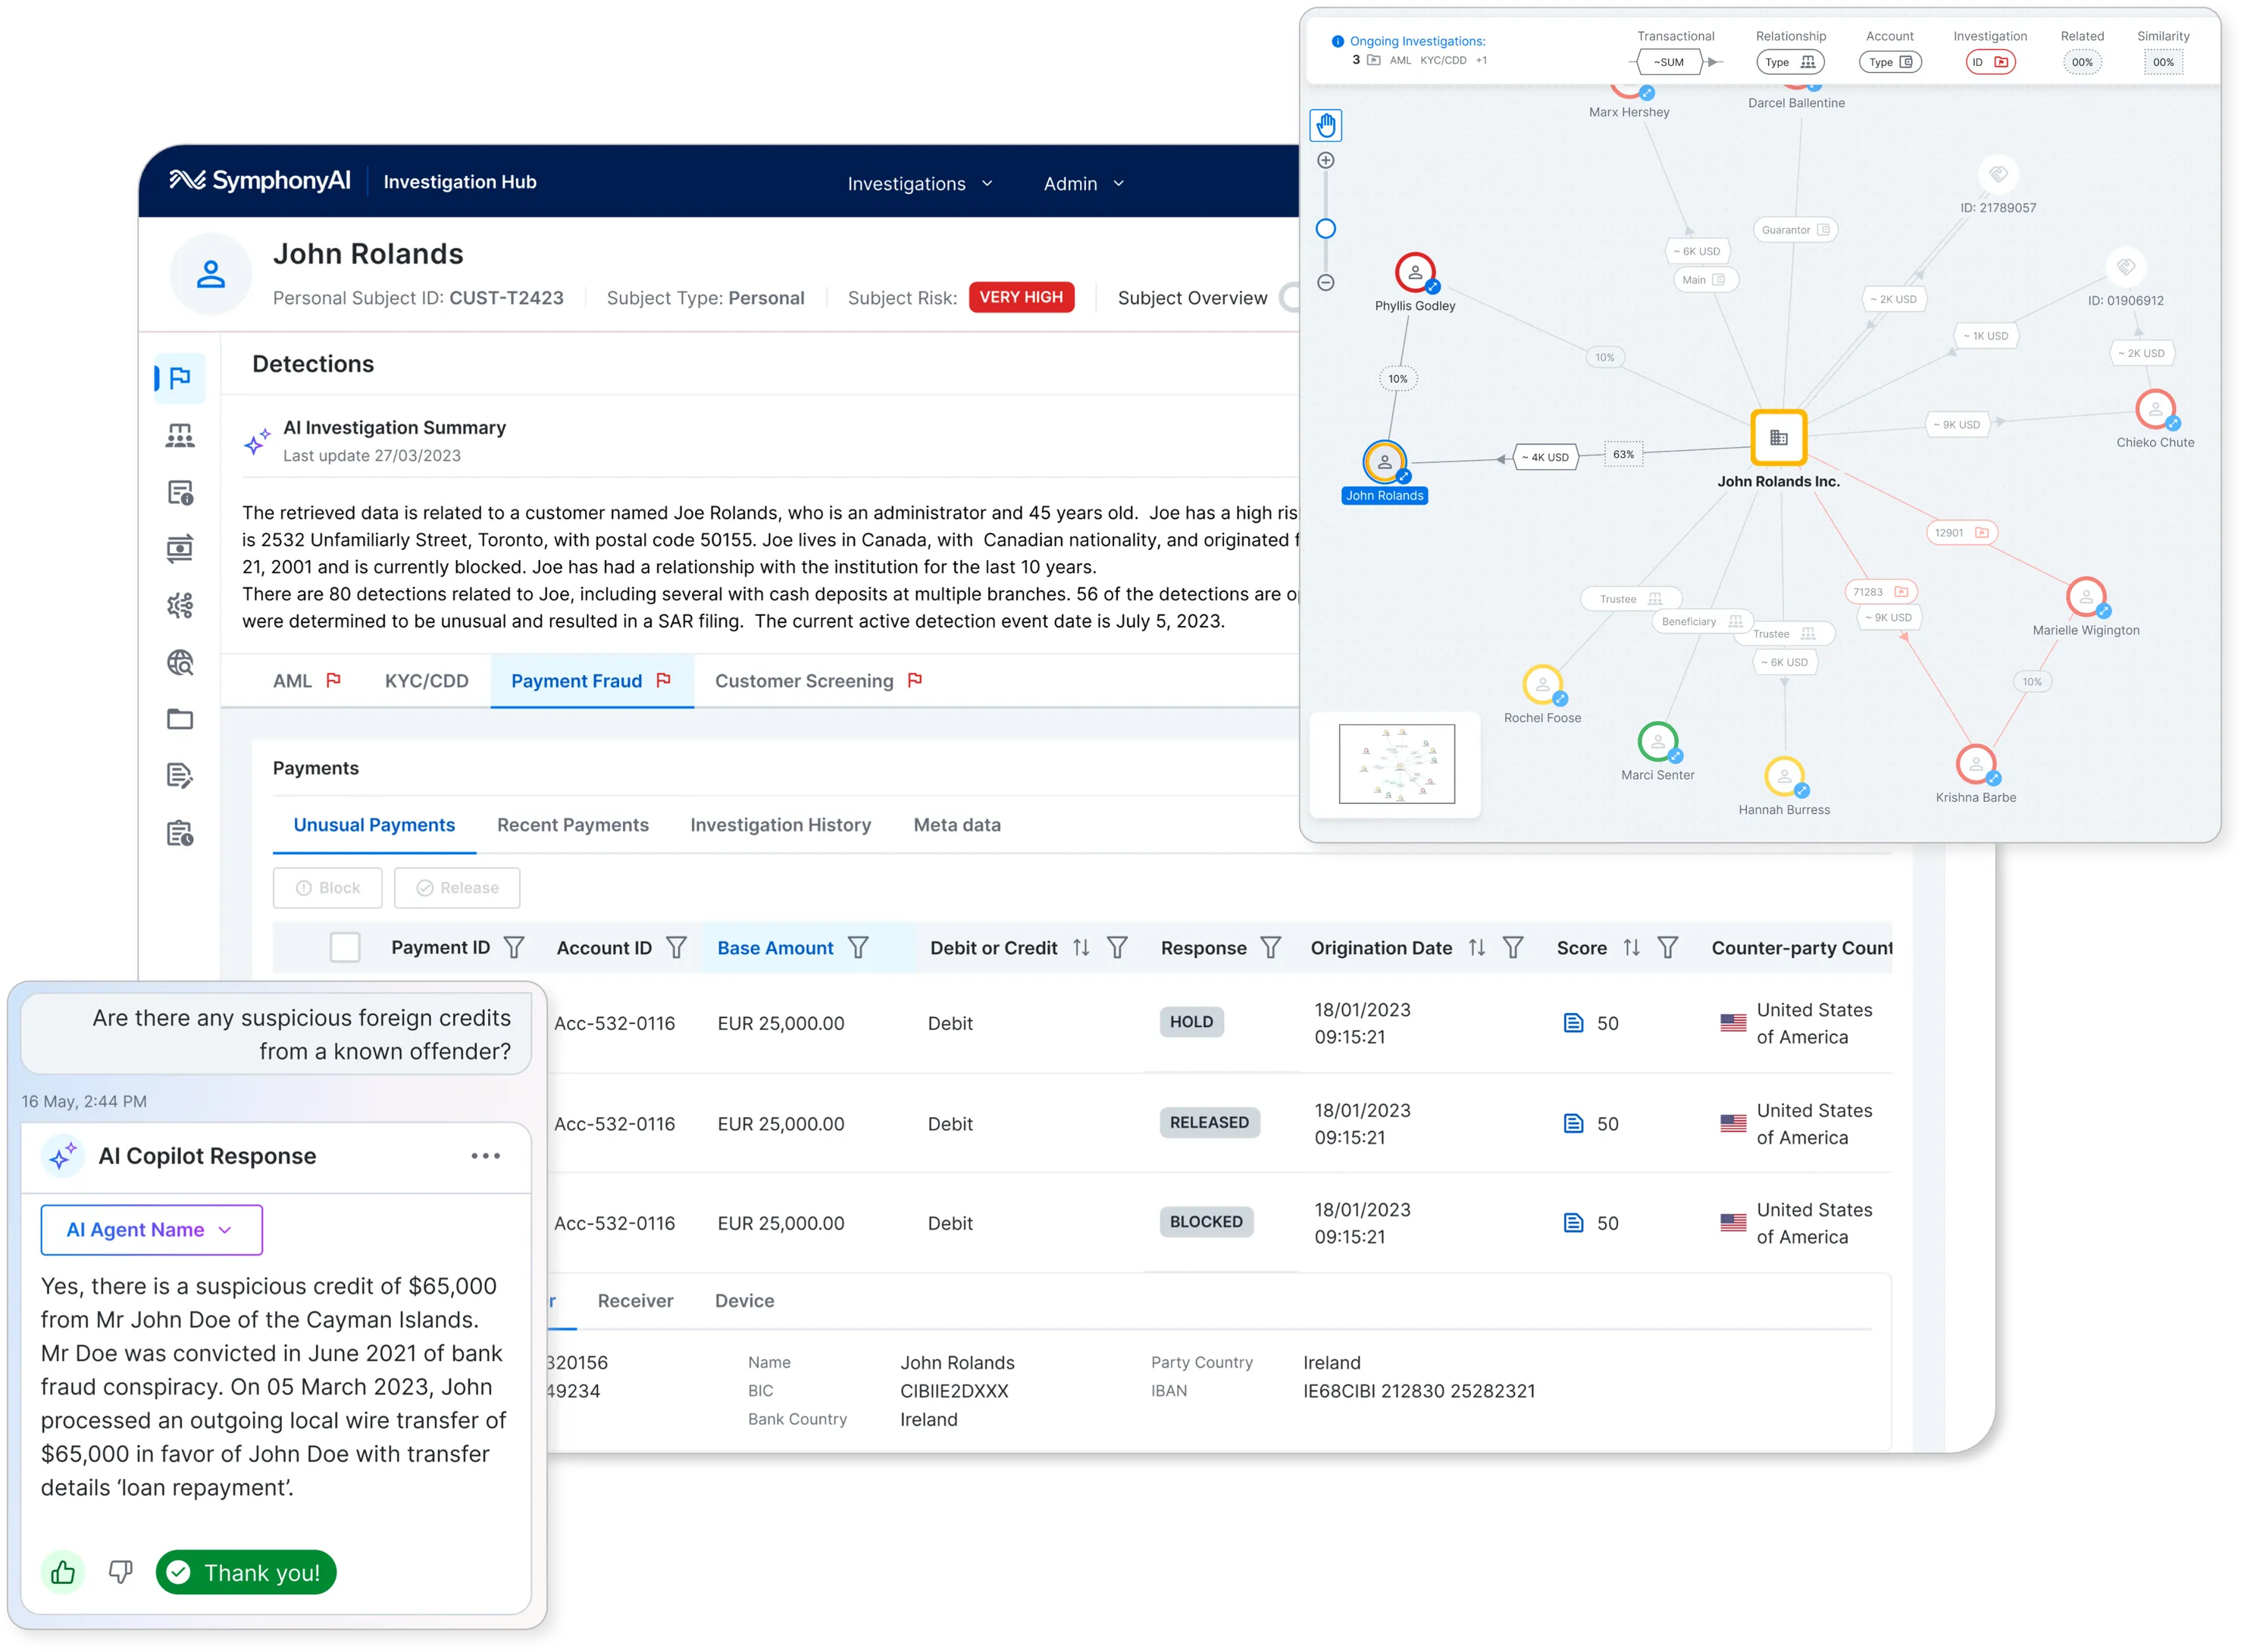
Task: Click the graph zoom slider handle
Action: coord(1325,228)
